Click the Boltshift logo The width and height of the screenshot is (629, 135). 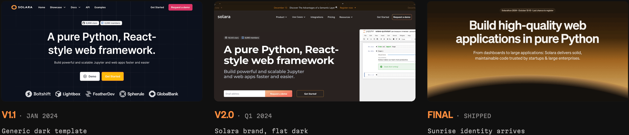38,94
